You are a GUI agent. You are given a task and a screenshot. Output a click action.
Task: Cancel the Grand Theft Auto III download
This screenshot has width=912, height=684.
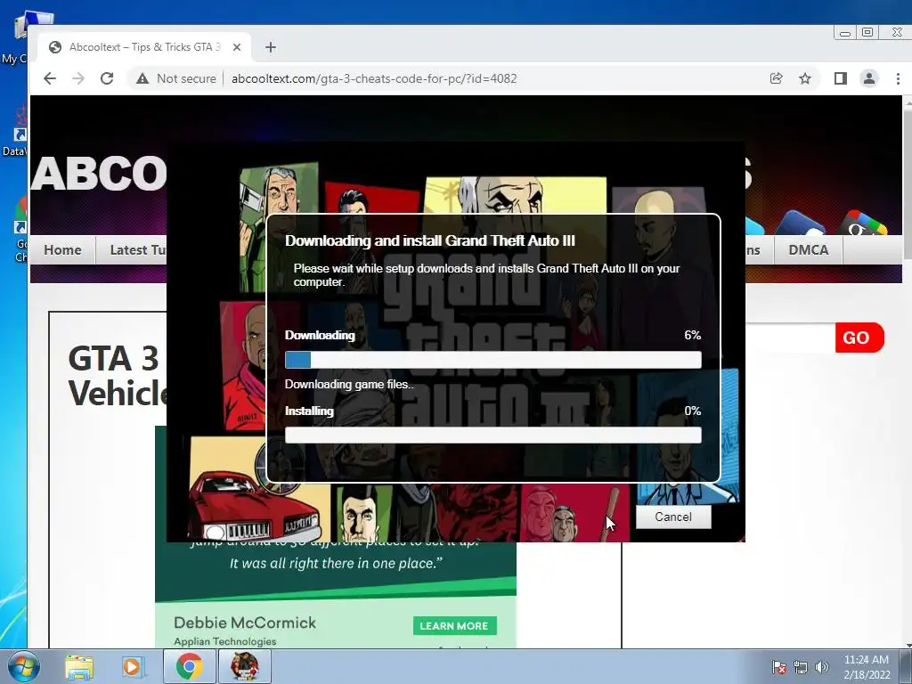click(673, 517)
